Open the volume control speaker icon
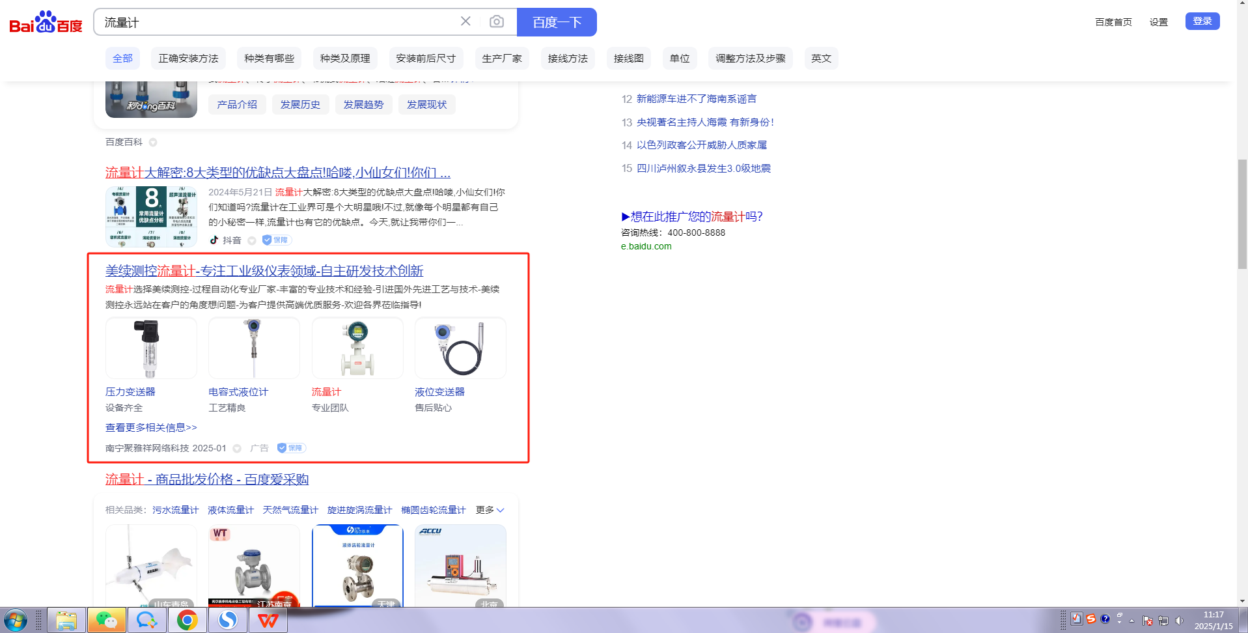Viewport: 1248px width, 633px height. 1179,621
